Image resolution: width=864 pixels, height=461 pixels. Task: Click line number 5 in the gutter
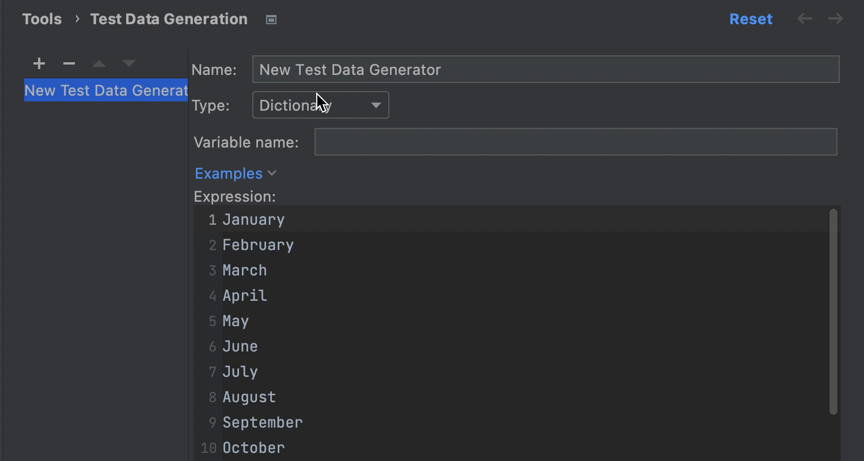tap(213, 321)
